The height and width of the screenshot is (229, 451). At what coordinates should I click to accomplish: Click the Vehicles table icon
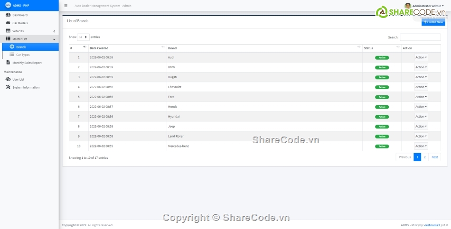[x=8, y=31]
